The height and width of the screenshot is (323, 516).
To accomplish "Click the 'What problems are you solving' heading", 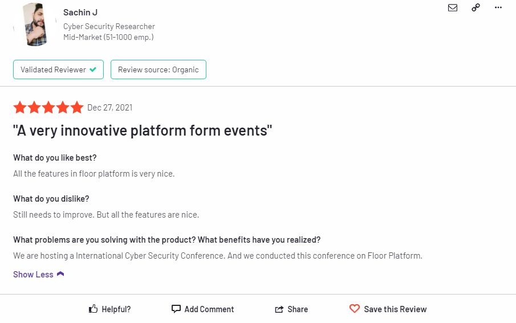I will pos(167,240).
